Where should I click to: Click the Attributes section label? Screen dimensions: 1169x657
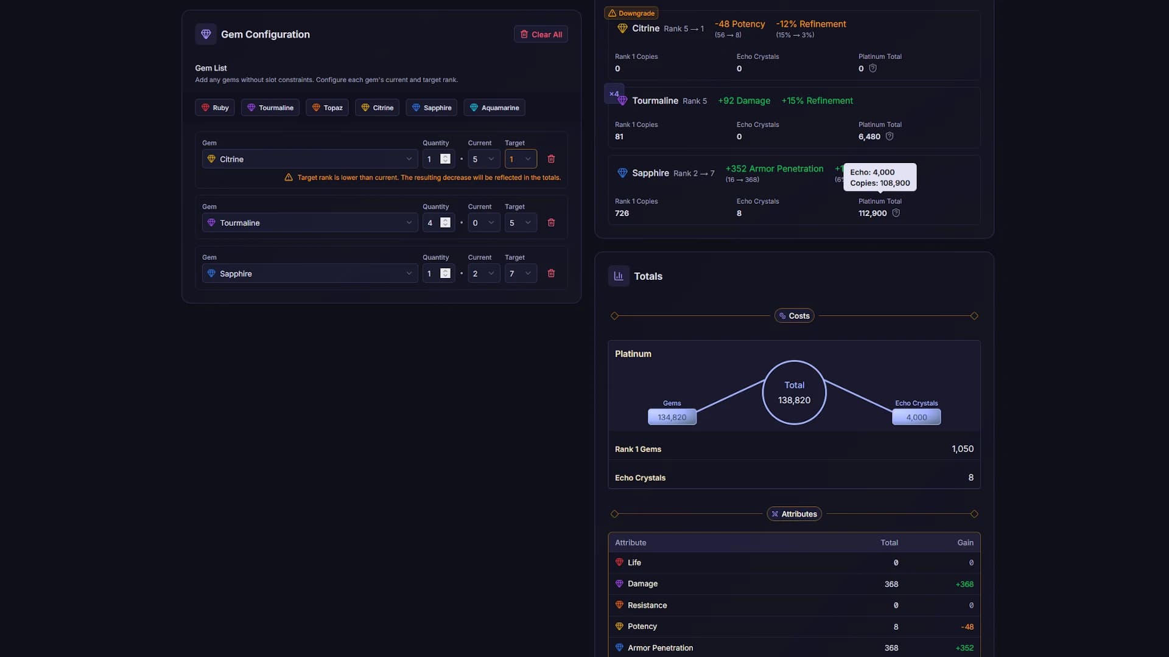pyautogui.click(x=794, y=514)
